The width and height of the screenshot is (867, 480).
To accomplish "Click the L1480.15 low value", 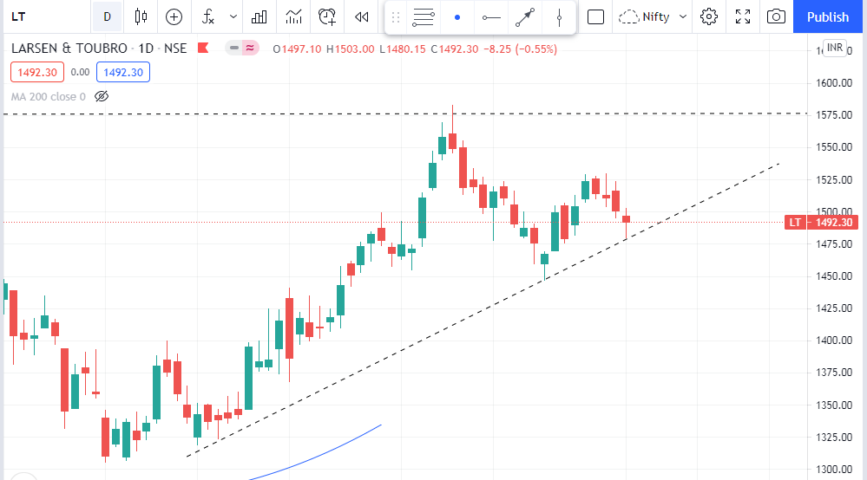I will [403, 49].
